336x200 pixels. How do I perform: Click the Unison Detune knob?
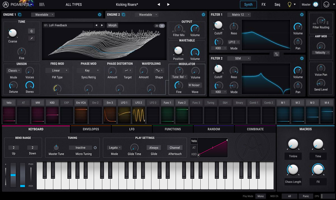click(13, 85)
